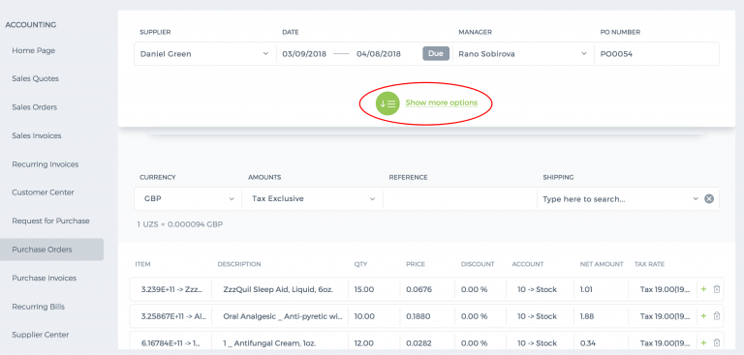
Task: Clear the Shipping field with X icon
Action: pos(709,199)
